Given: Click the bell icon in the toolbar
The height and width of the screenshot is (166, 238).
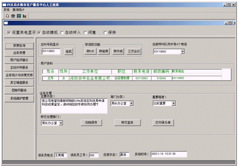Looking at the screenshot, I should coord(7,16).
